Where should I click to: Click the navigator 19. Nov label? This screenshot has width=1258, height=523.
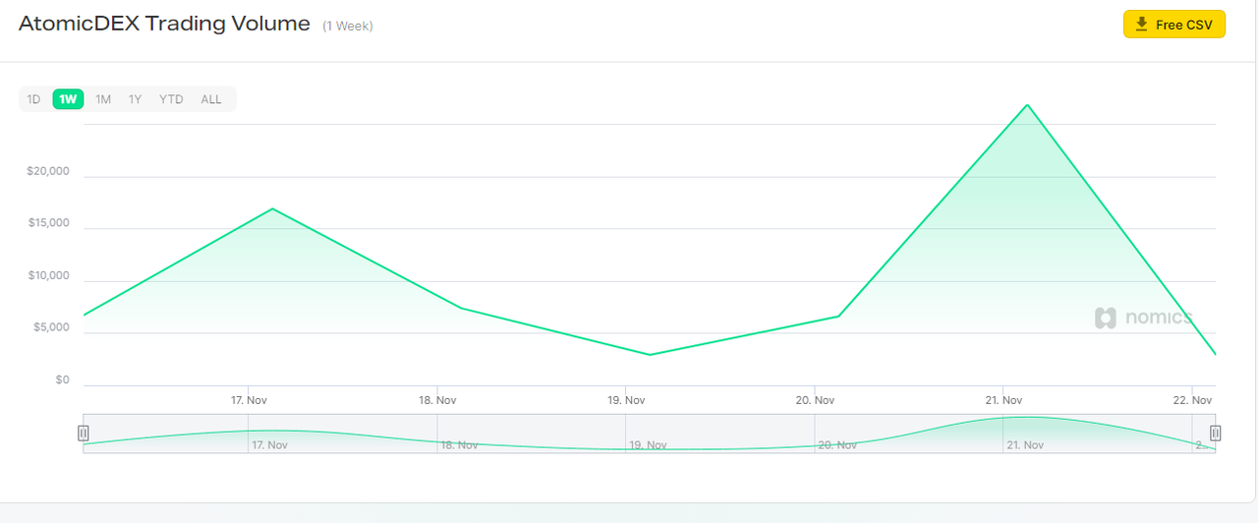[650, 445]
